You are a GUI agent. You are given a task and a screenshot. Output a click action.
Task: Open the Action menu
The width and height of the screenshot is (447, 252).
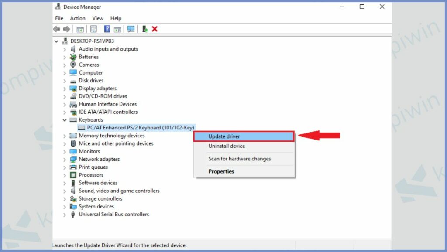tap(77, 18)
